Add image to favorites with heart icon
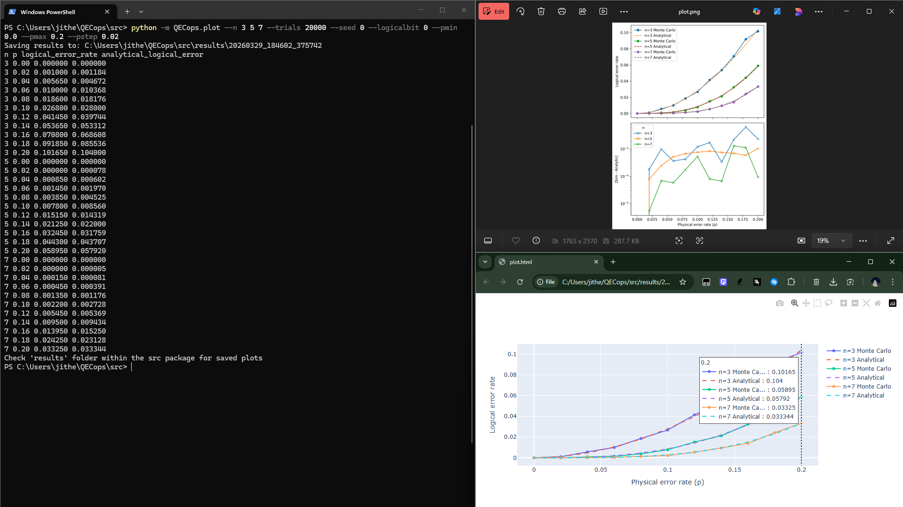903x507 pixels. 516,241
